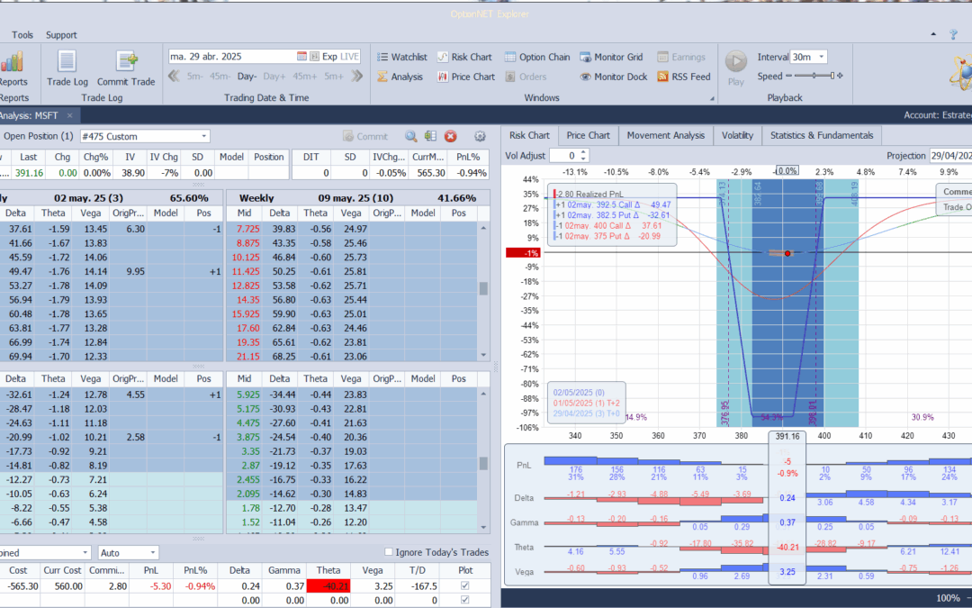Viewport: 972px width, 608px height.
Task: Open the Volatility tab
Action: pos(737,135)
